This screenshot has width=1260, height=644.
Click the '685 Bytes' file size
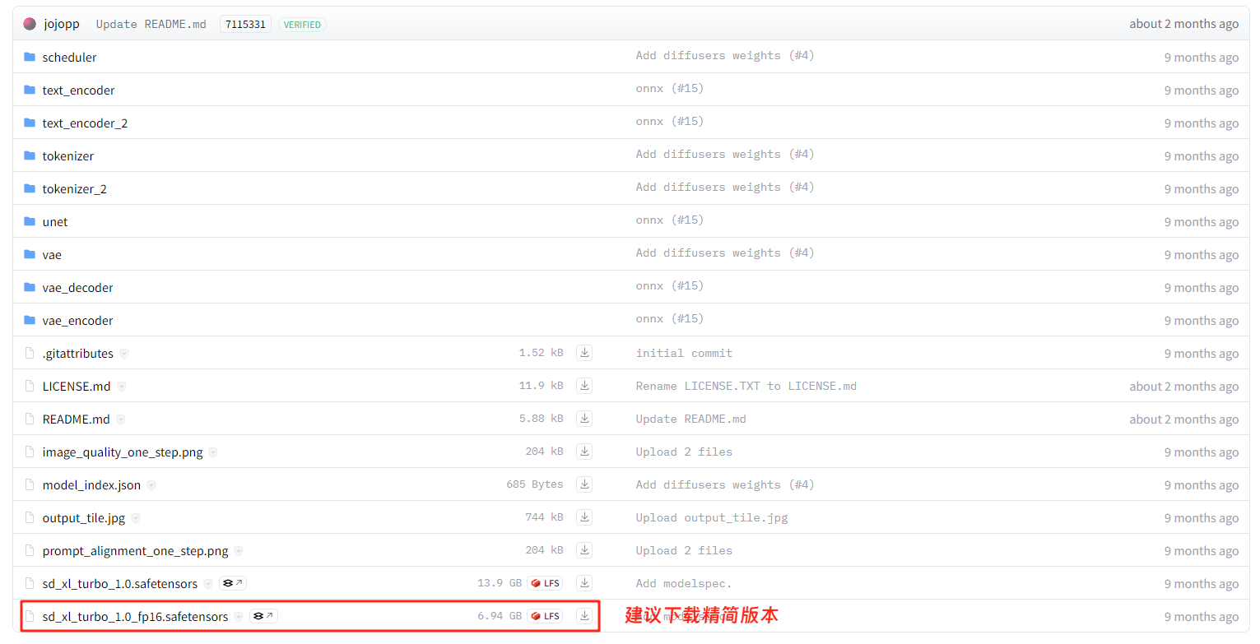pos(535,484)
